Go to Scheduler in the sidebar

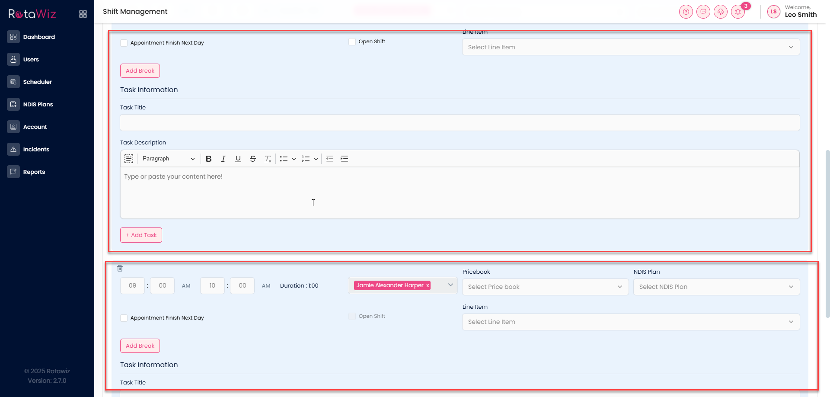pos(37,82)
